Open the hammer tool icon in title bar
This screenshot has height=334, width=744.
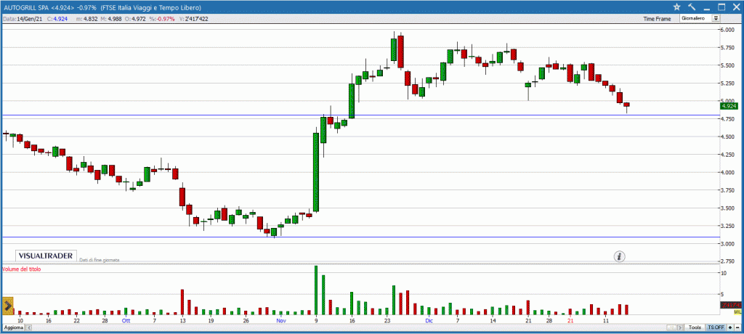692,7
